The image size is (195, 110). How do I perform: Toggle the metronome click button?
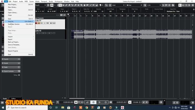(144, 102)
